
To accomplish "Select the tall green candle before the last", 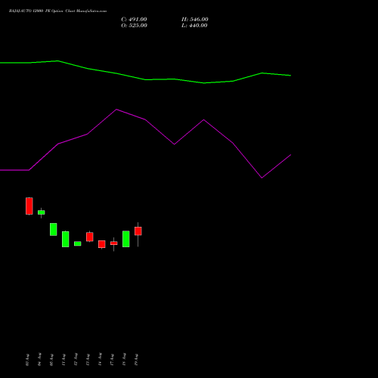I will 126,239.
